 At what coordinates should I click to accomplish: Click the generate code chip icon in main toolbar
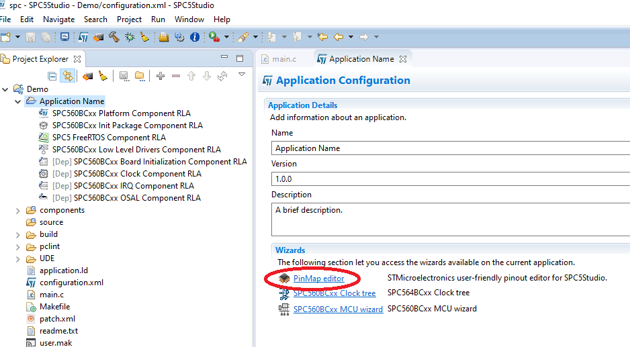pyautogui.click(x=99, y=37)
